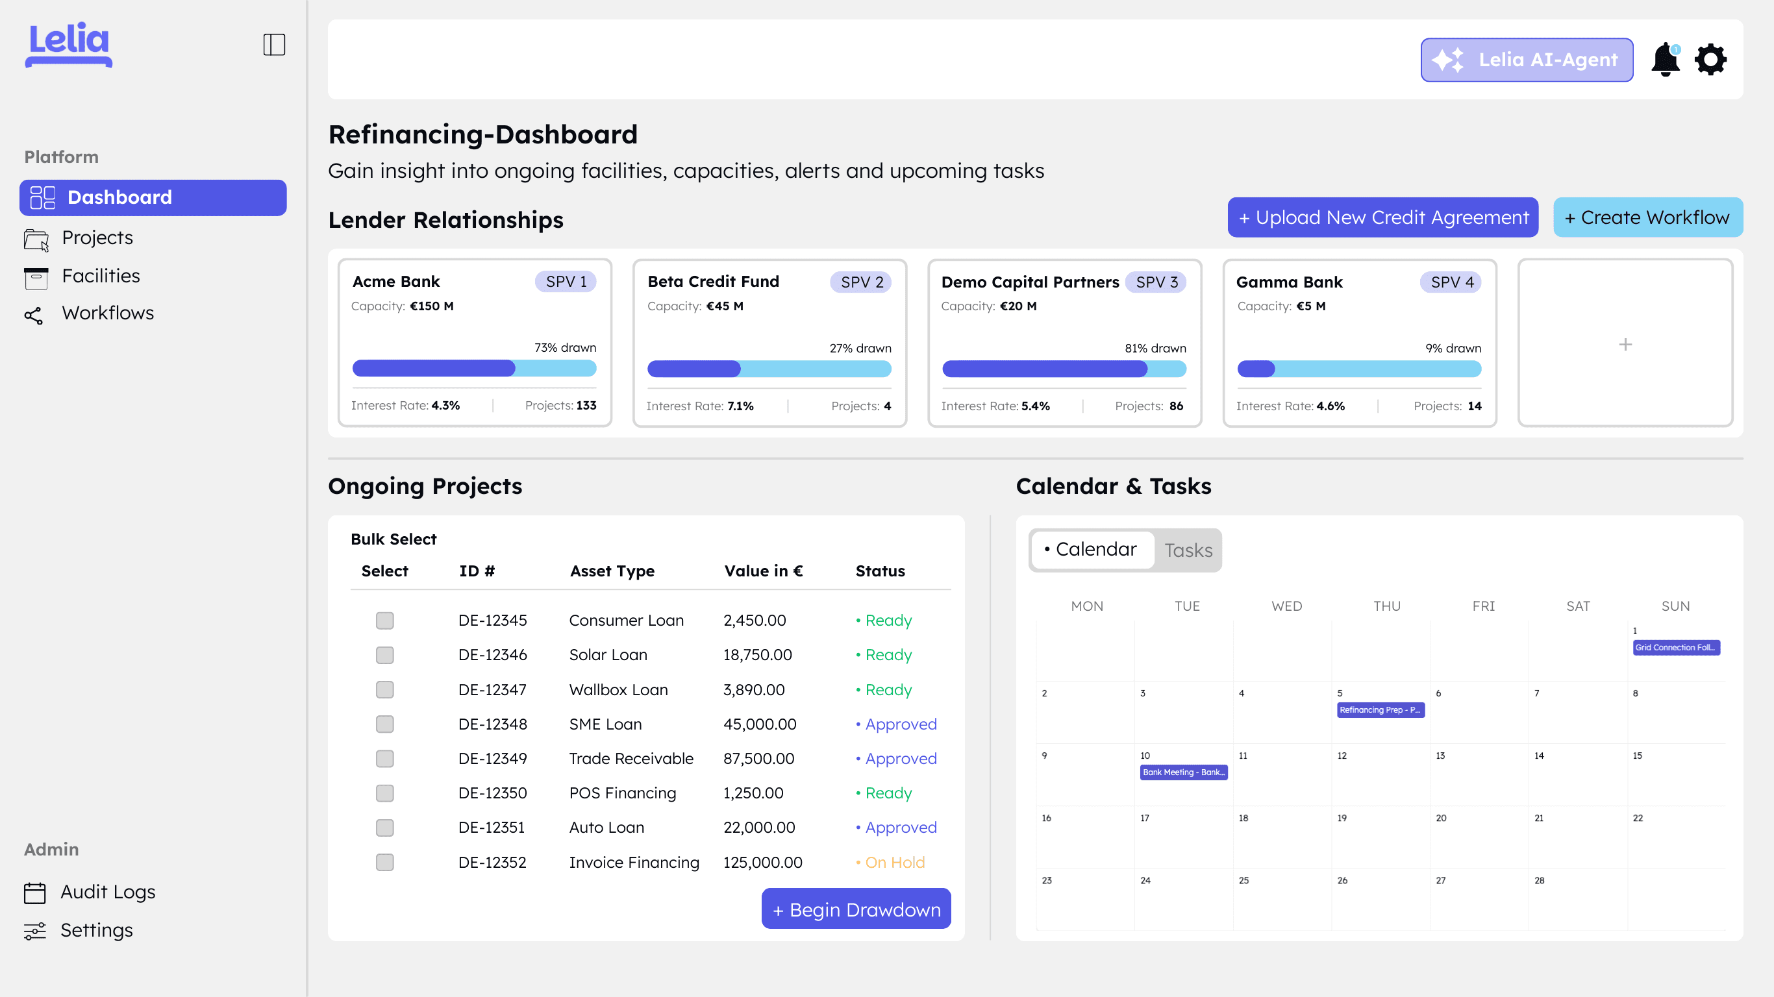Select the Projects folder icon in sidebar
The image size is (1774, 997).
tap(36, 238)
